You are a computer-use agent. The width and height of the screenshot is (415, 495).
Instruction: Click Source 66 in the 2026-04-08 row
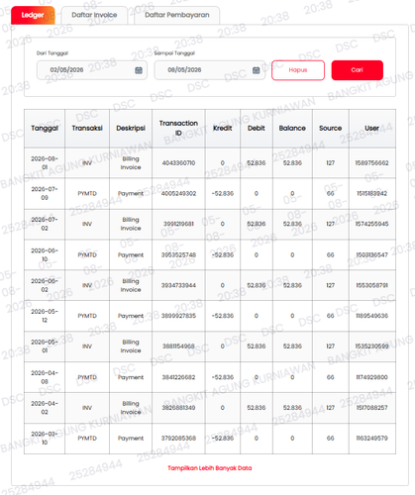click(x=331, y=377)
